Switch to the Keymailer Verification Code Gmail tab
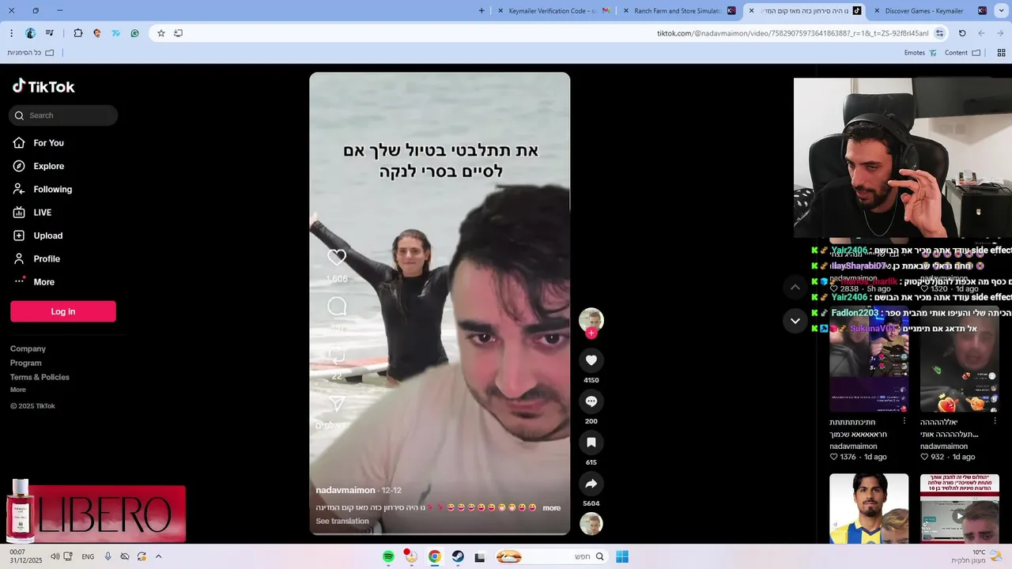Screen dimensions: 1012x569 click(x=554, y=11)
